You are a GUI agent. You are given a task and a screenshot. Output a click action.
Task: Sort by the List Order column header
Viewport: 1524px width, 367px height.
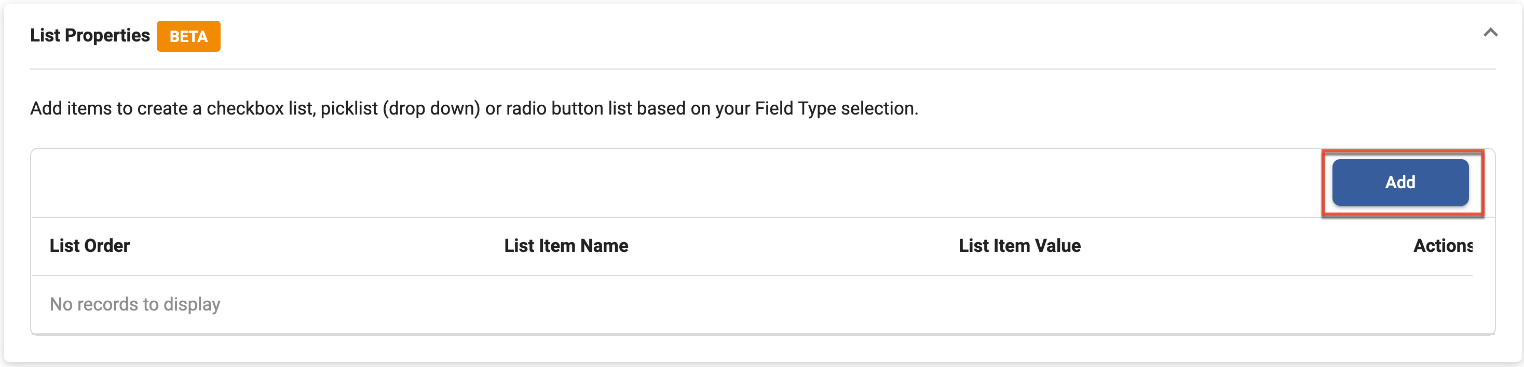click(x=89, y=246)
